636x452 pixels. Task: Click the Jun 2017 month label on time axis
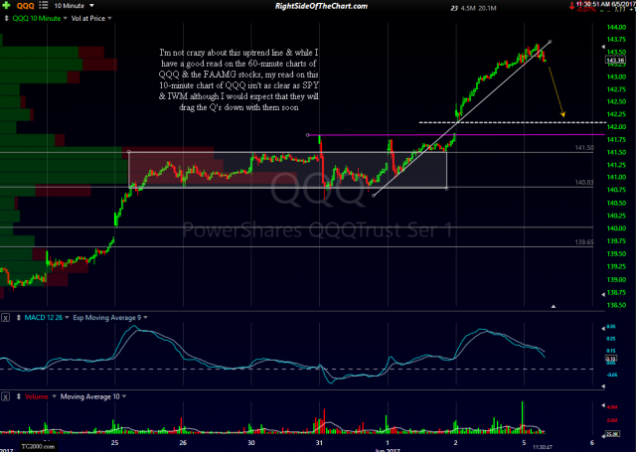tap(388, 450)
